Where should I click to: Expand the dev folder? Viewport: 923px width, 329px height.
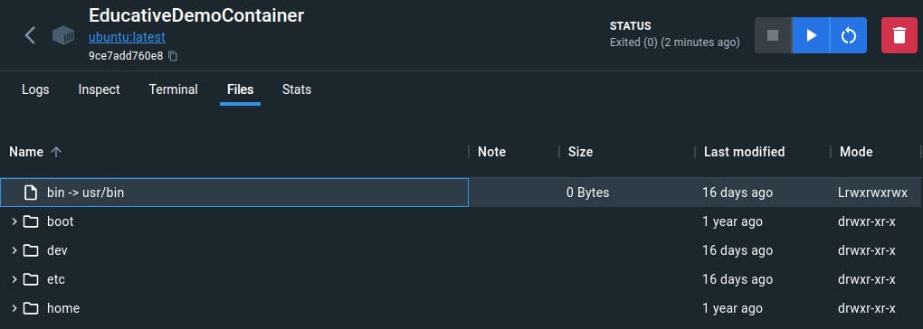click(x=14, y=250)
